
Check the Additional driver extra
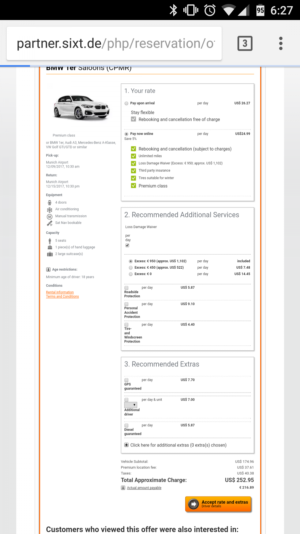(x=126, y=400)
